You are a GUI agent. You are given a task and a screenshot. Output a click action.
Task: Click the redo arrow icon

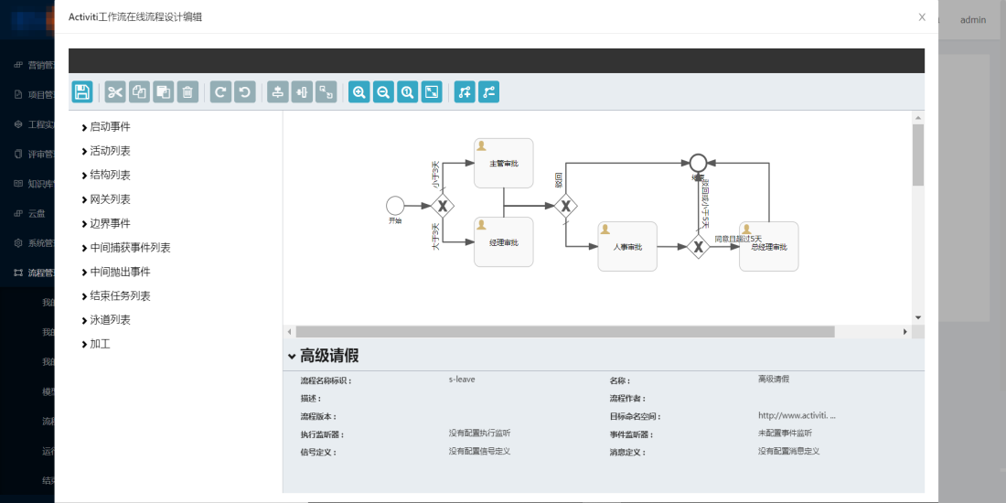(220, 91)
